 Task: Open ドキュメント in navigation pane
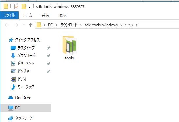26,63
